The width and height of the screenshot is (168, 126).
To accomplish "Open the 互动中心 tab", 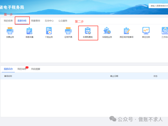I will pyautogui.click(x=49, y=21).
